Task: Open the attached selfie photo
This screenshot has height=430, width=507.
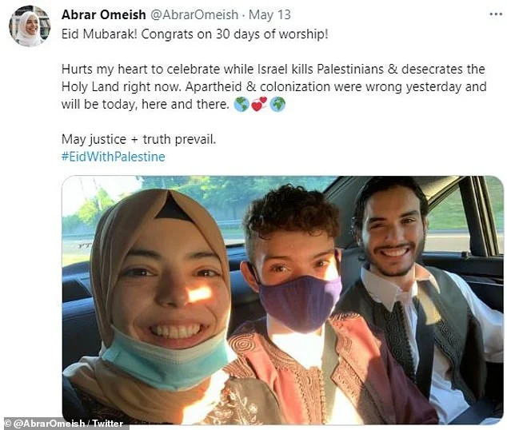Action: pyautogui.click(x=282, y=301)
